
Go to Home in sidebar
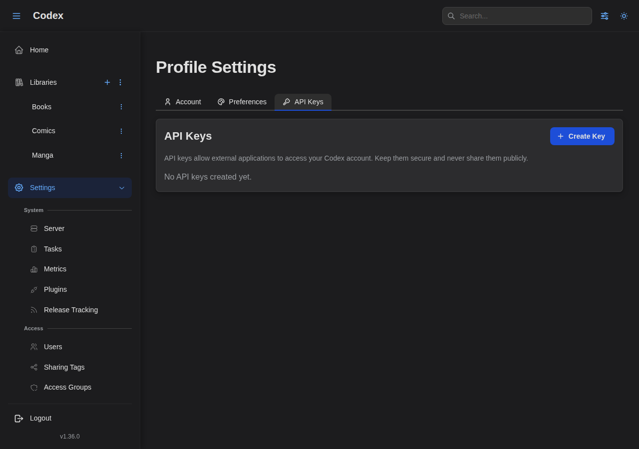coord(70,50)
